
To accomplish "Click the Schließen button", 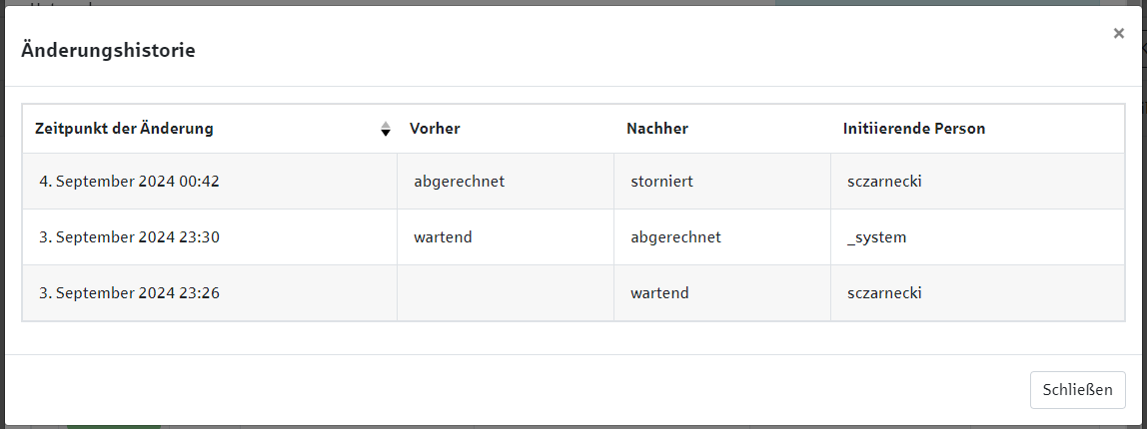I will (x=1077, y=390).
